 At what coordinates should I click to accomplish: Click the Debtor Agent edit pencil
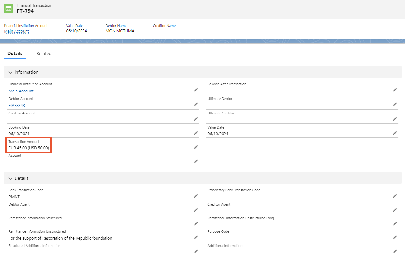196,210
